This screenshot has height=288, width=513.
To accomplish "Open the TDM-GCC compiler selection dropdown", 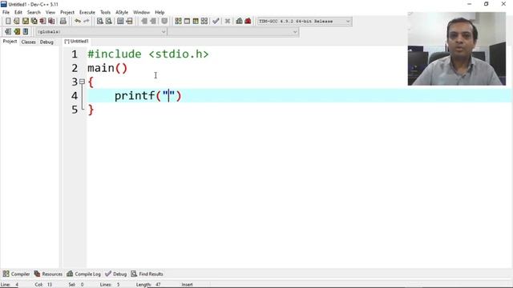I will (x=305, y=22).
